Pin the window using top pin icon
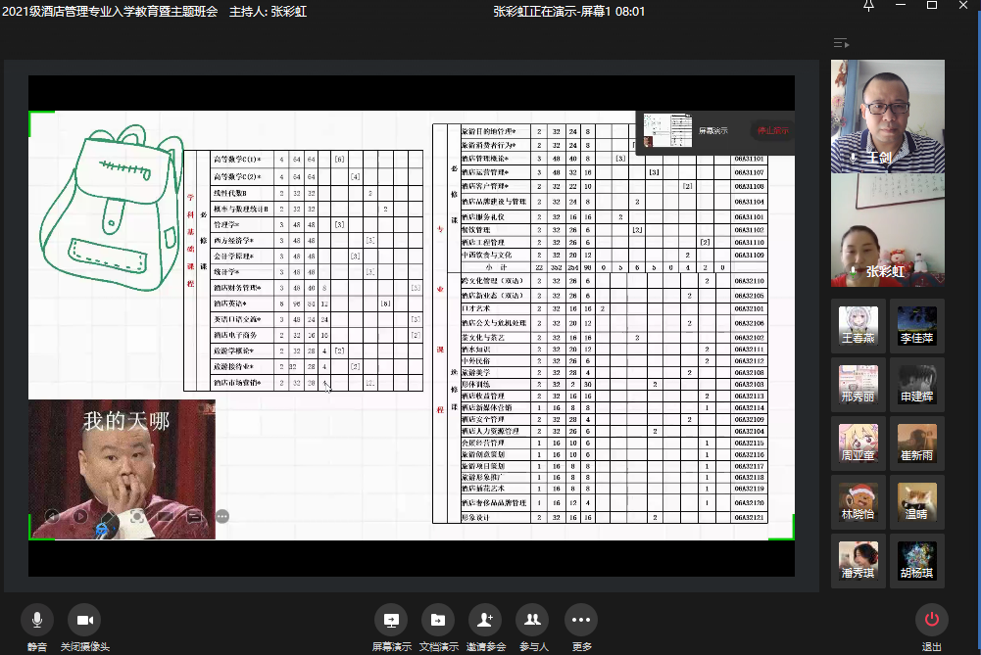 868,8
